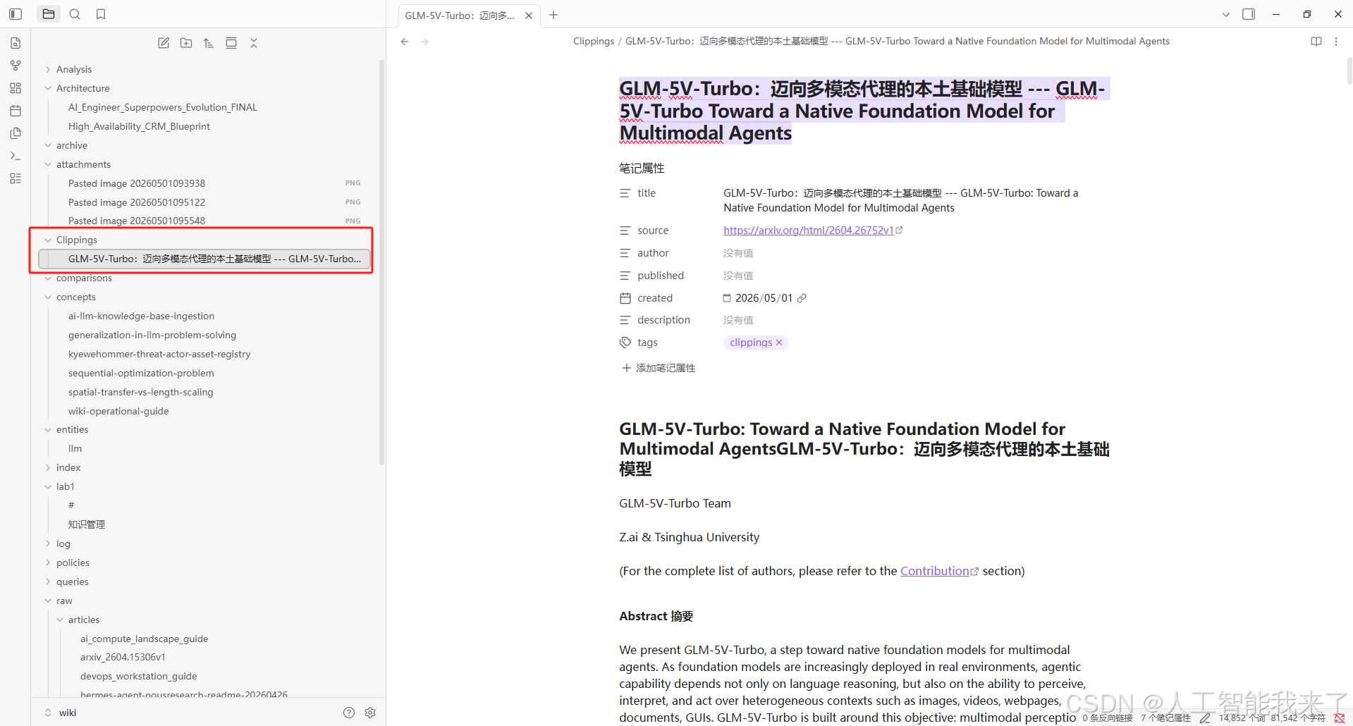Create a new folder in file explorer
This screenshot has height=726, width=1353.
pyautogui.click(x=186, y=43)
